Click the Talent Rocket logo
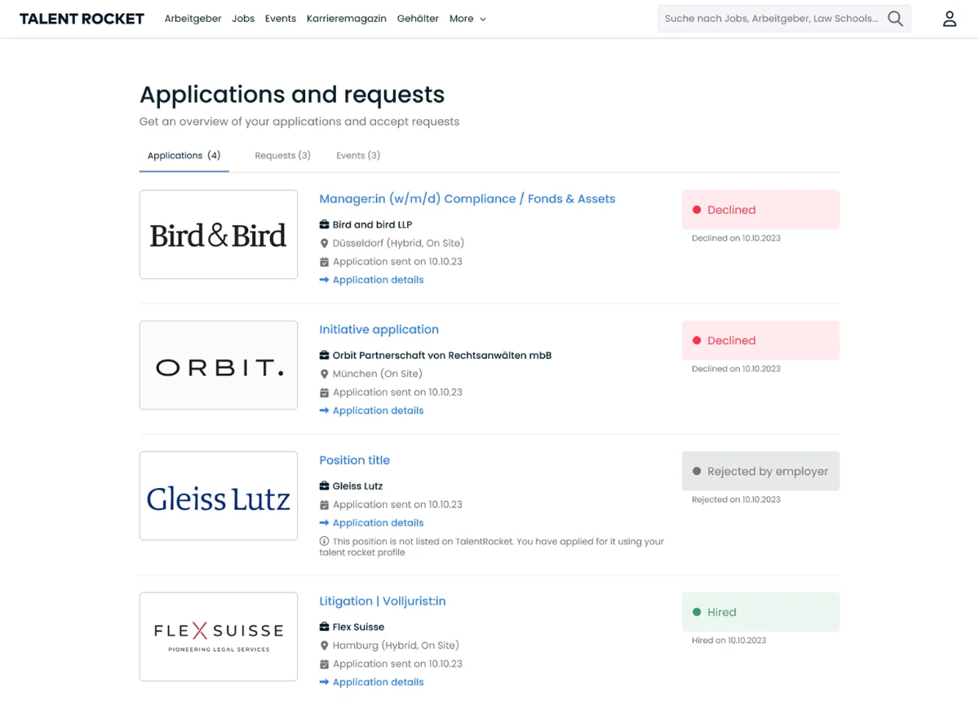The image size is (979, 714). pos(82,19)
